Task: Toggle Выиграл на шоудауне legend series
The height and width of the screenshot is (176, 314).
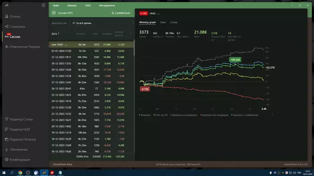Action: 184,115
